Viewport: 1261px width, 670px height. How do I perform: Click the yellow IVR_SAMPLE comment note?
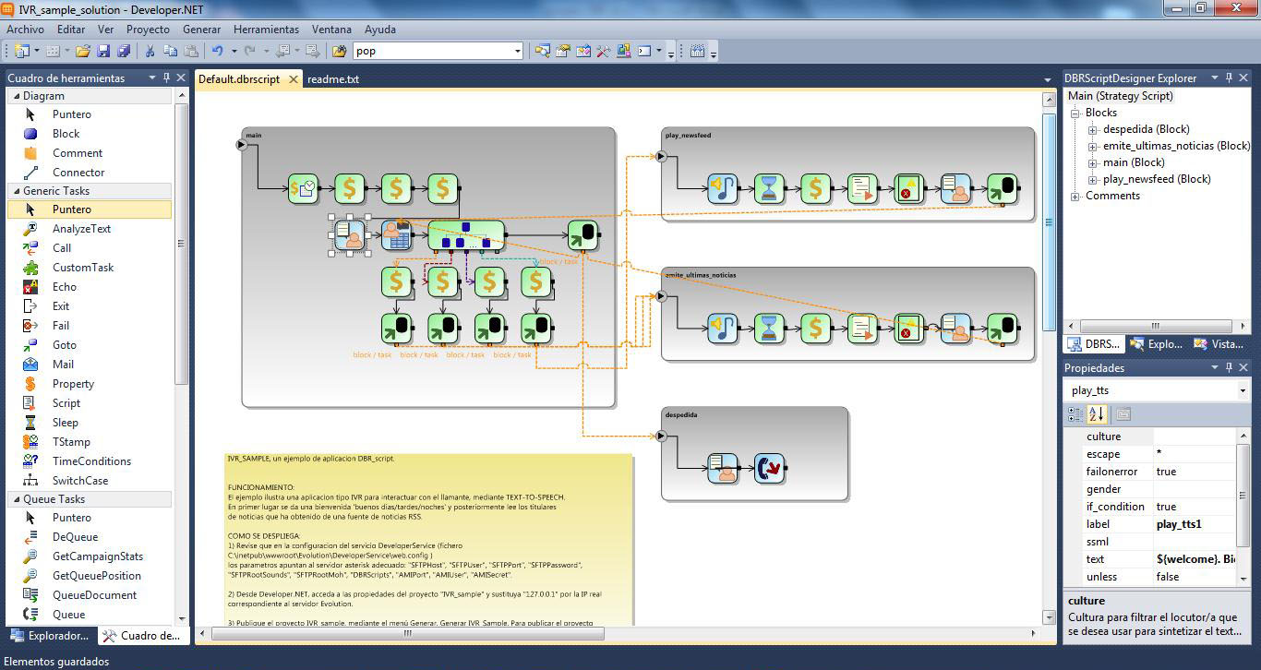click(x=429, y=538)
